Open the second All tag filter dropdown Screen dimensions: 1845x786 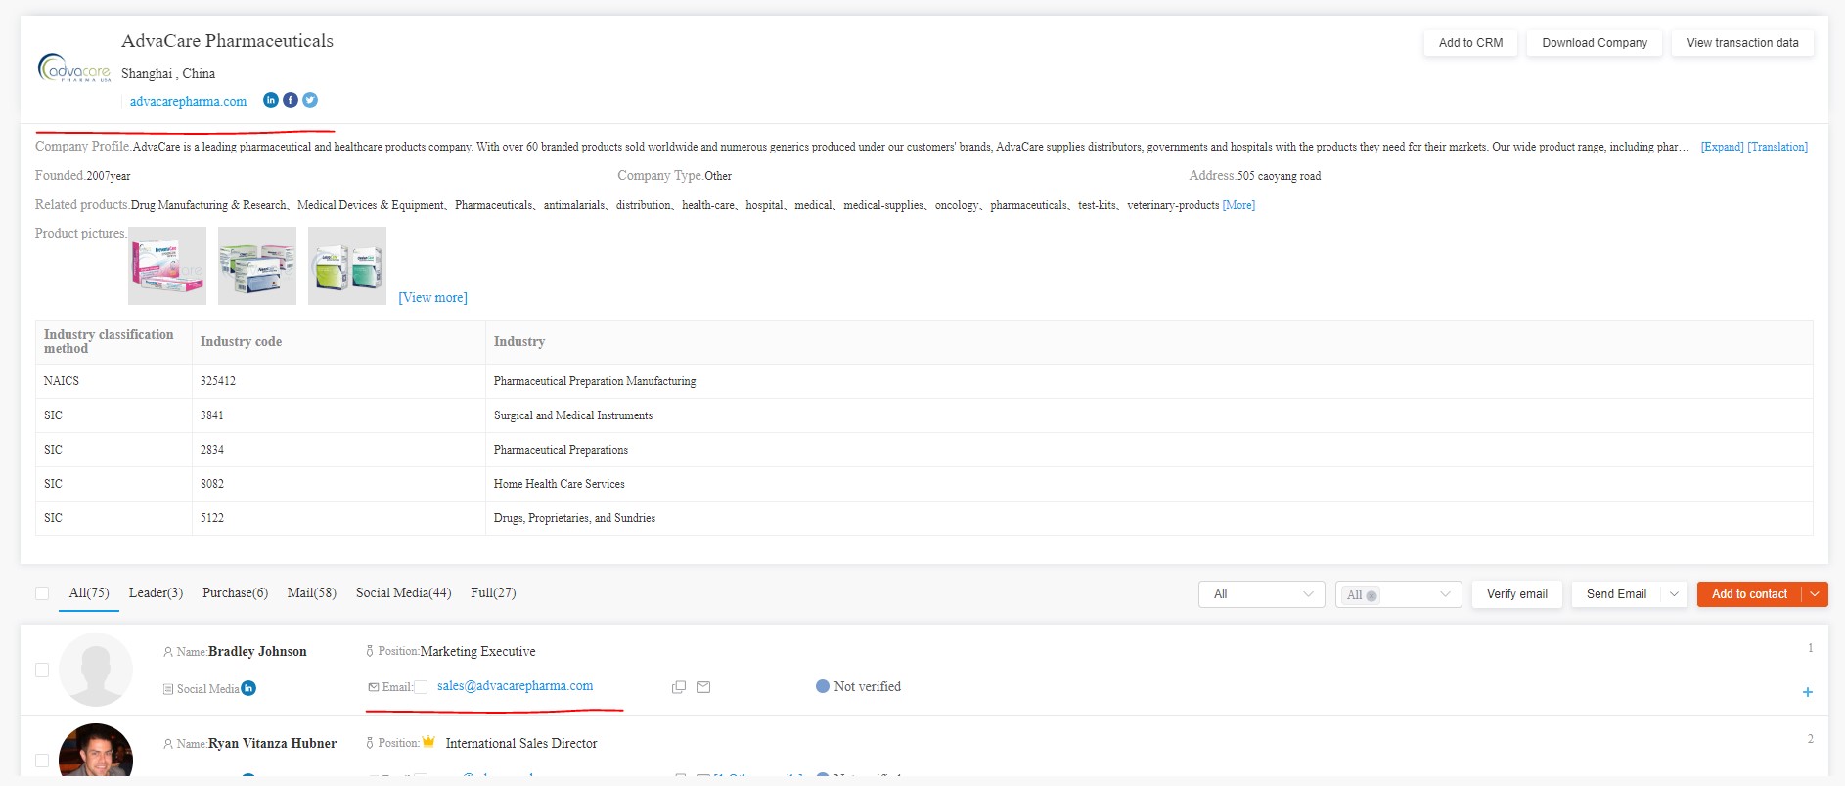pyautogui.click(x=1399, y=594)
